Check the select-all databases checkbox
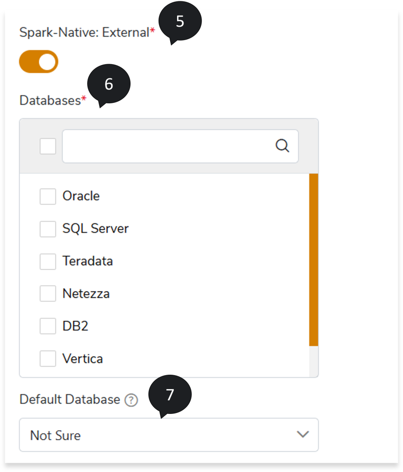This screenshot has width=403, height=472. pyautogui.click(x=48, y=147)
